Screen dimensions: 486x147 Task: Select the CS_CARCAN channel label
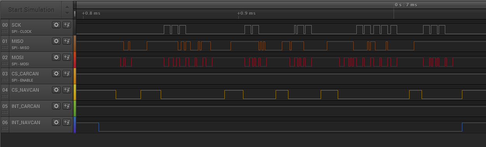(25, 73)
